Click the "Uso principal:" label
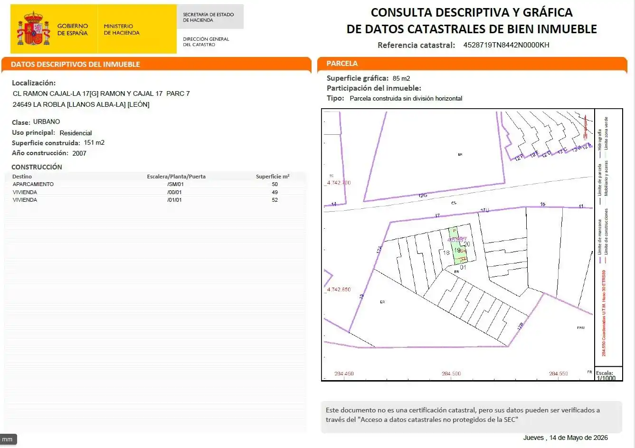 coord(33,133)
